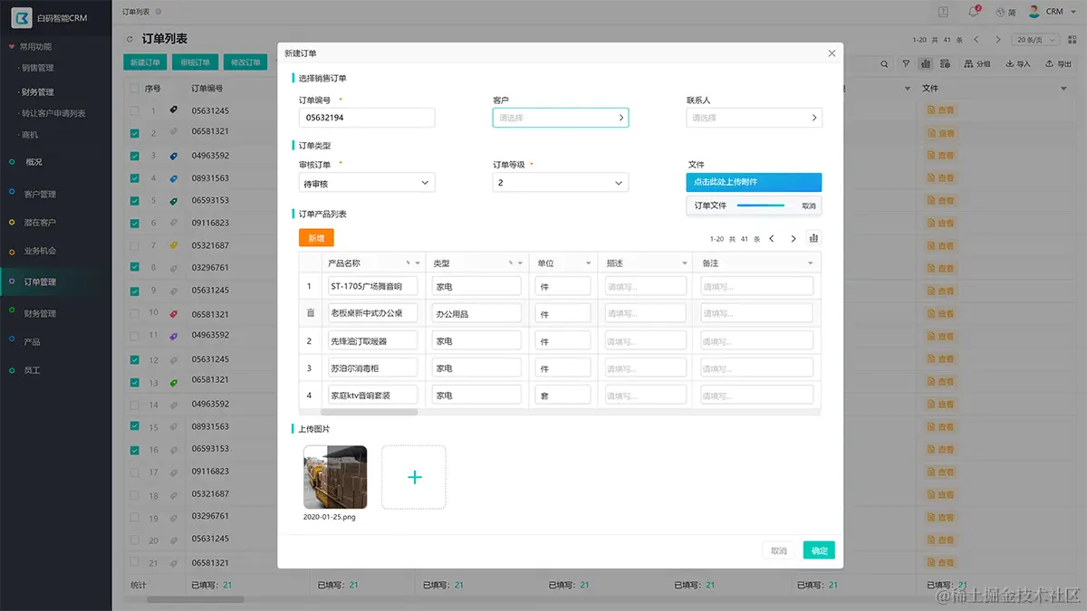Open the 订单等级 level dropdown
Screen dimensions: 1087x611
pos(560,182)
